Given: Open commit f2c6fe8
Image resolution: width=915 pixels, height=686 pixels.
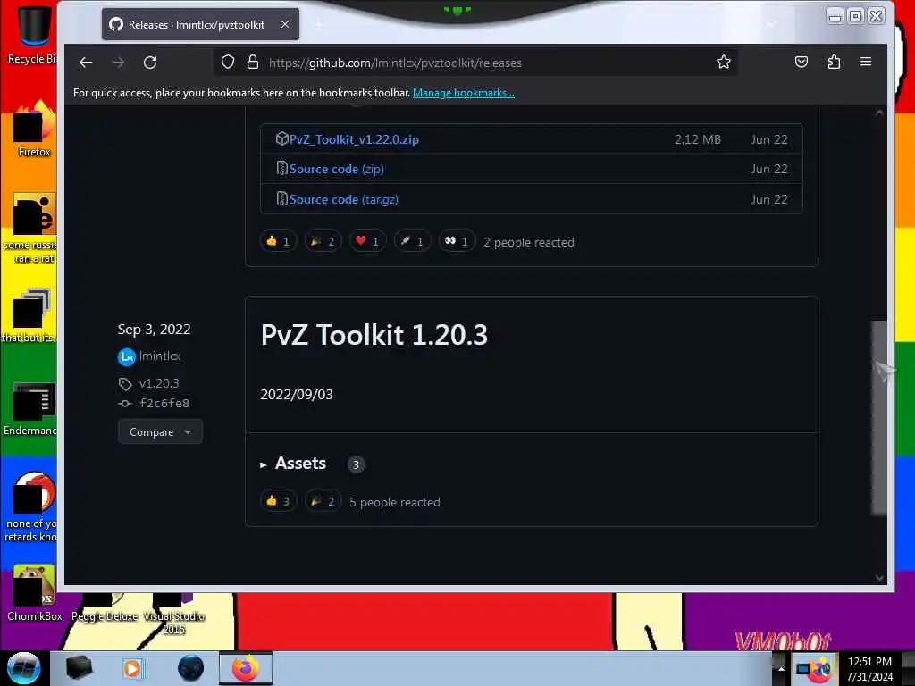Looking at the screenshot, I should tap(164, 403).
